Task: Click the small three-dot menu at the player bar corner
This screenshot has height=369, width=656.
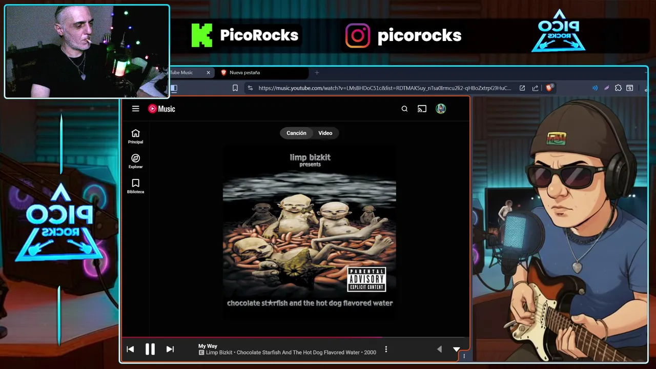Action: (464, 356)
